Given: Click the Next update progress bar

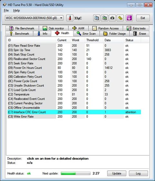Looking at the screenshot, I should pyautogui.click(x=75, y=173).
